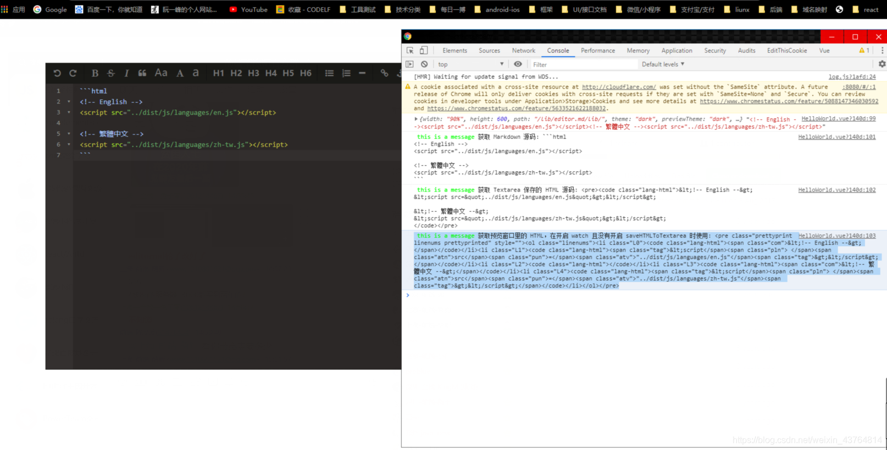887x450 pixels.
Task: Collapse the code fold on line 6
Action: [x=69, y=144]
